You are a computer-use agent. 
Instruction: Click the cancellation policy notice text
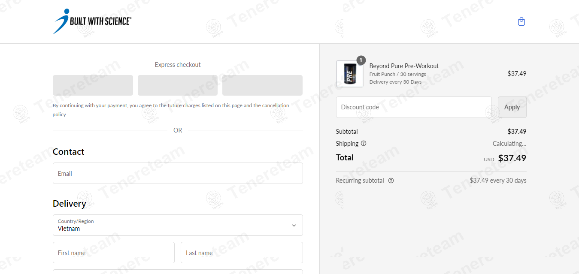point(171,110)
